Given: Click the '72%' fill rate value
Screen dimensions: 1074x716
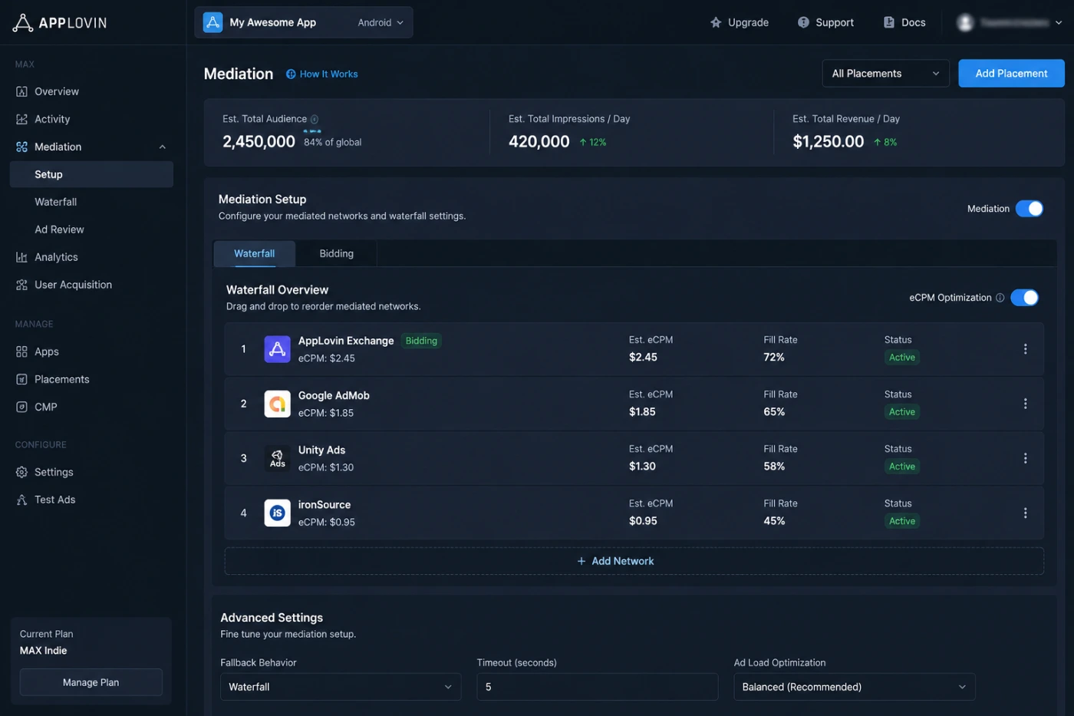Looking at the screenshot, I should point(774,358).
